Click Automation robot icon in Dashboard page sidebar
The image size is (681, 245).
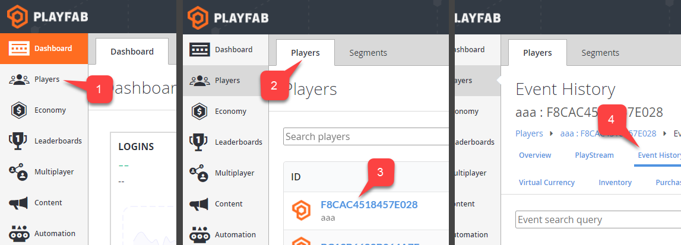(x=18, y=233)
